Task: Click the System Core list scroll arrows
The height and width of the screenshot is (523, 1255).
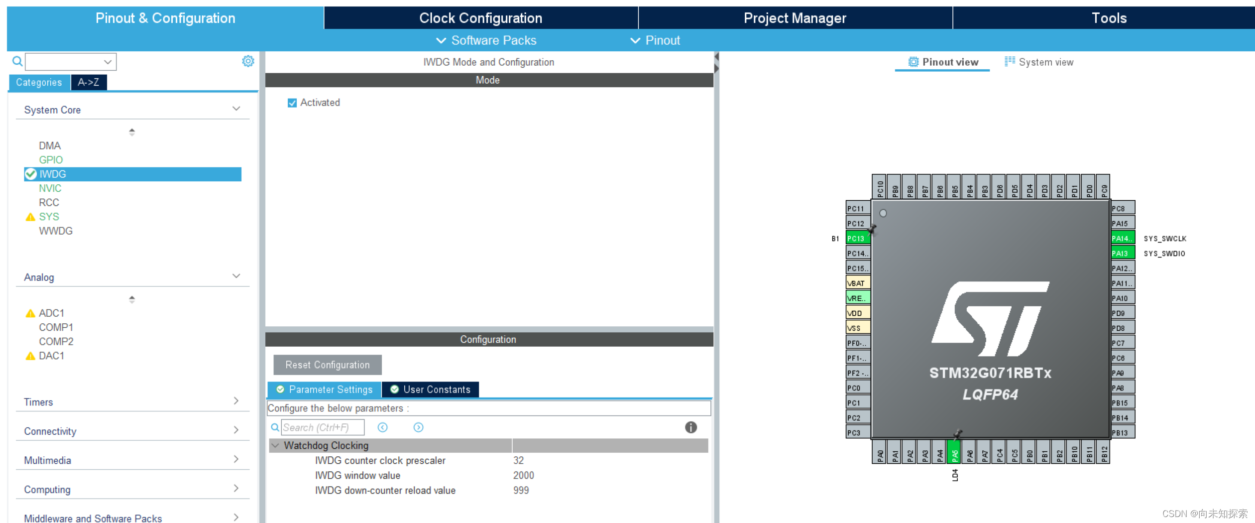Action: point(132,132)
